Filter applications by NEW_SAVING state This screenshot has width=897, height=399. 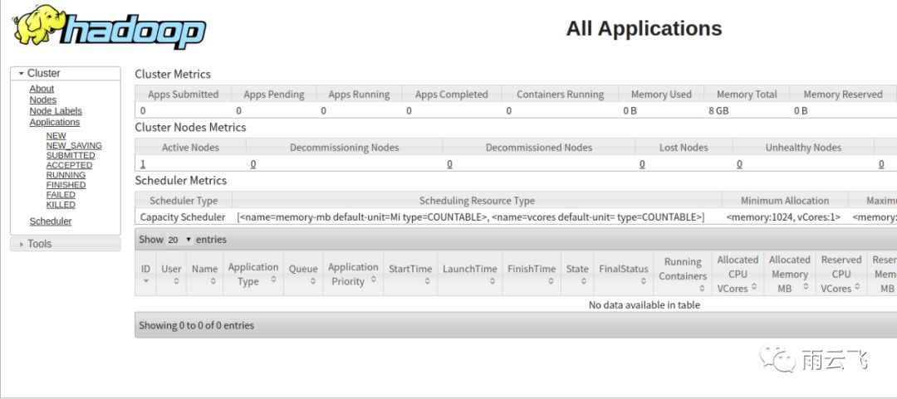[x=74, y=145]
